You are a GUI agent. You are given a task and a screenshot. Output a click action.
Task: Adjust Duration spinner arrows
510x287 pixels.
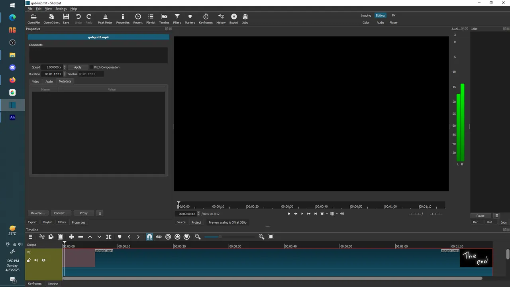click(x=65, y=74)
